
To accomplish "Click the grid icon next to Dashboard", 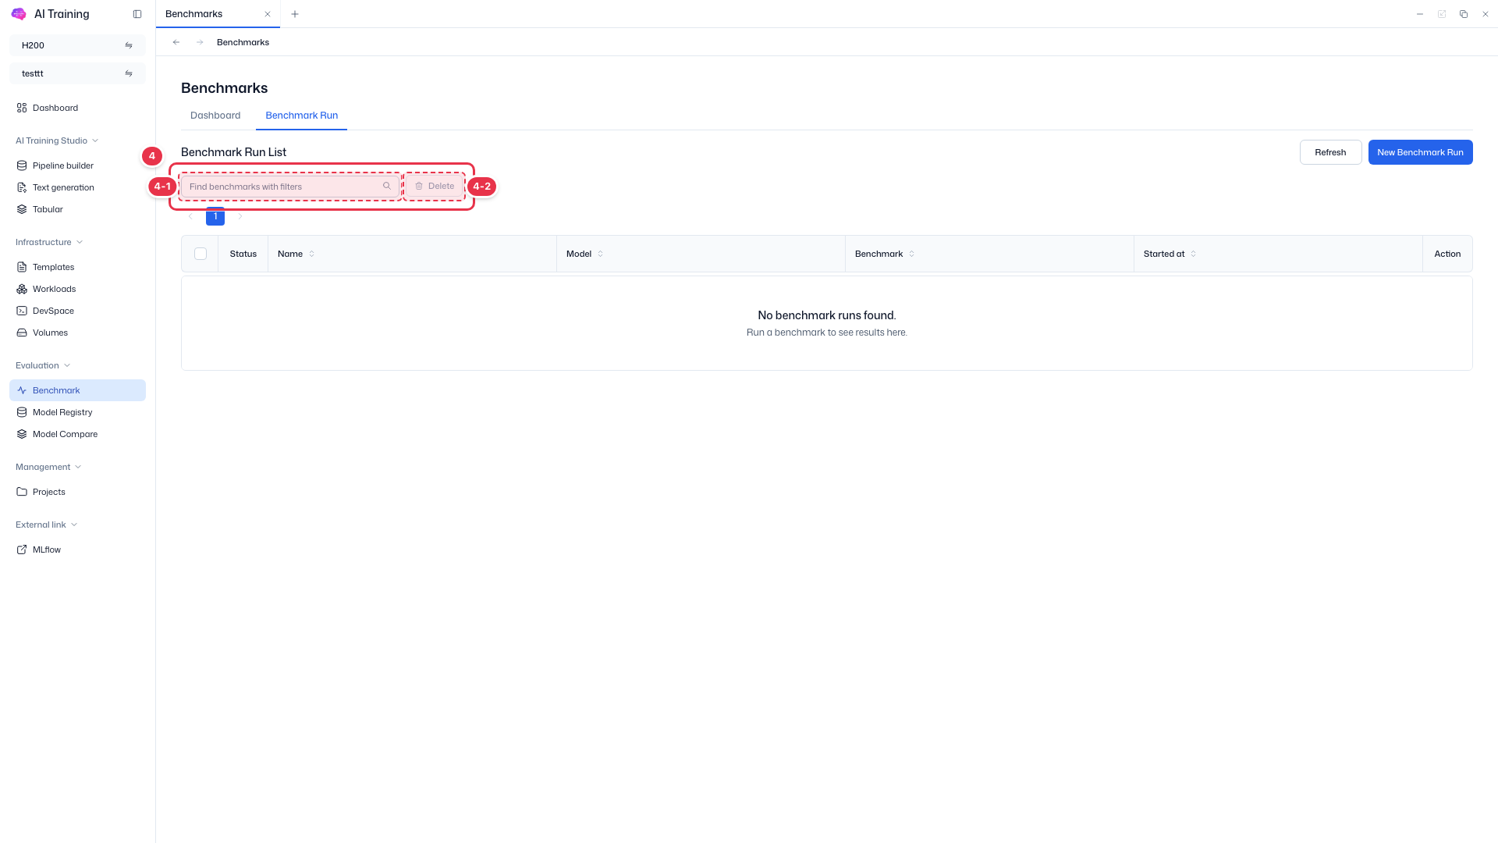I will [22, 108].
